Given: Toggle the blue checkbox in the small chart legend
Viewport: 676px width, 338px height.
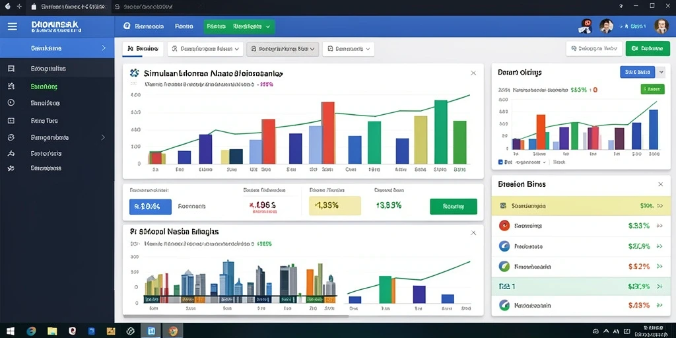Looking at the screenshot, I should (x=500, y=162).
